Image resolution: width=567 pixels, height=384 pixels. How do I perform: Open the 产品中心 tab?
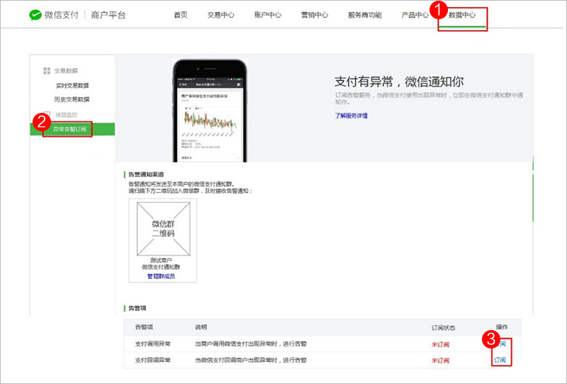pos(415,15)
